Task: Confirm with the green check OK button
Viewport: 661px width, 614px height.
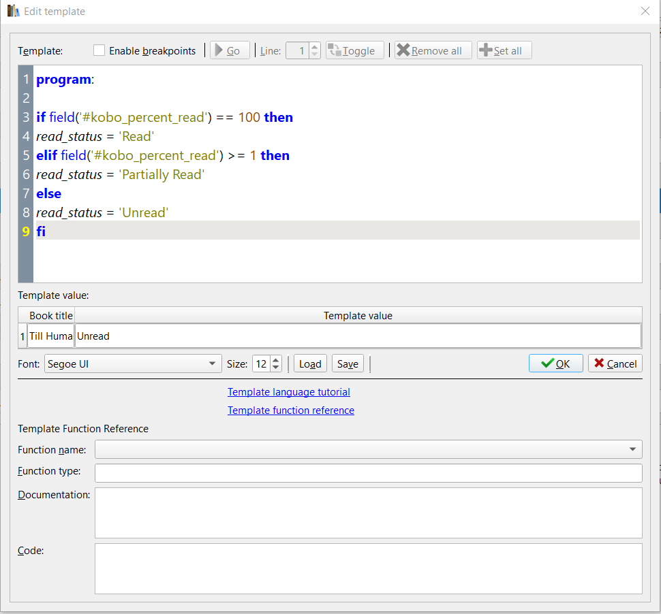Action: [555, 363]
